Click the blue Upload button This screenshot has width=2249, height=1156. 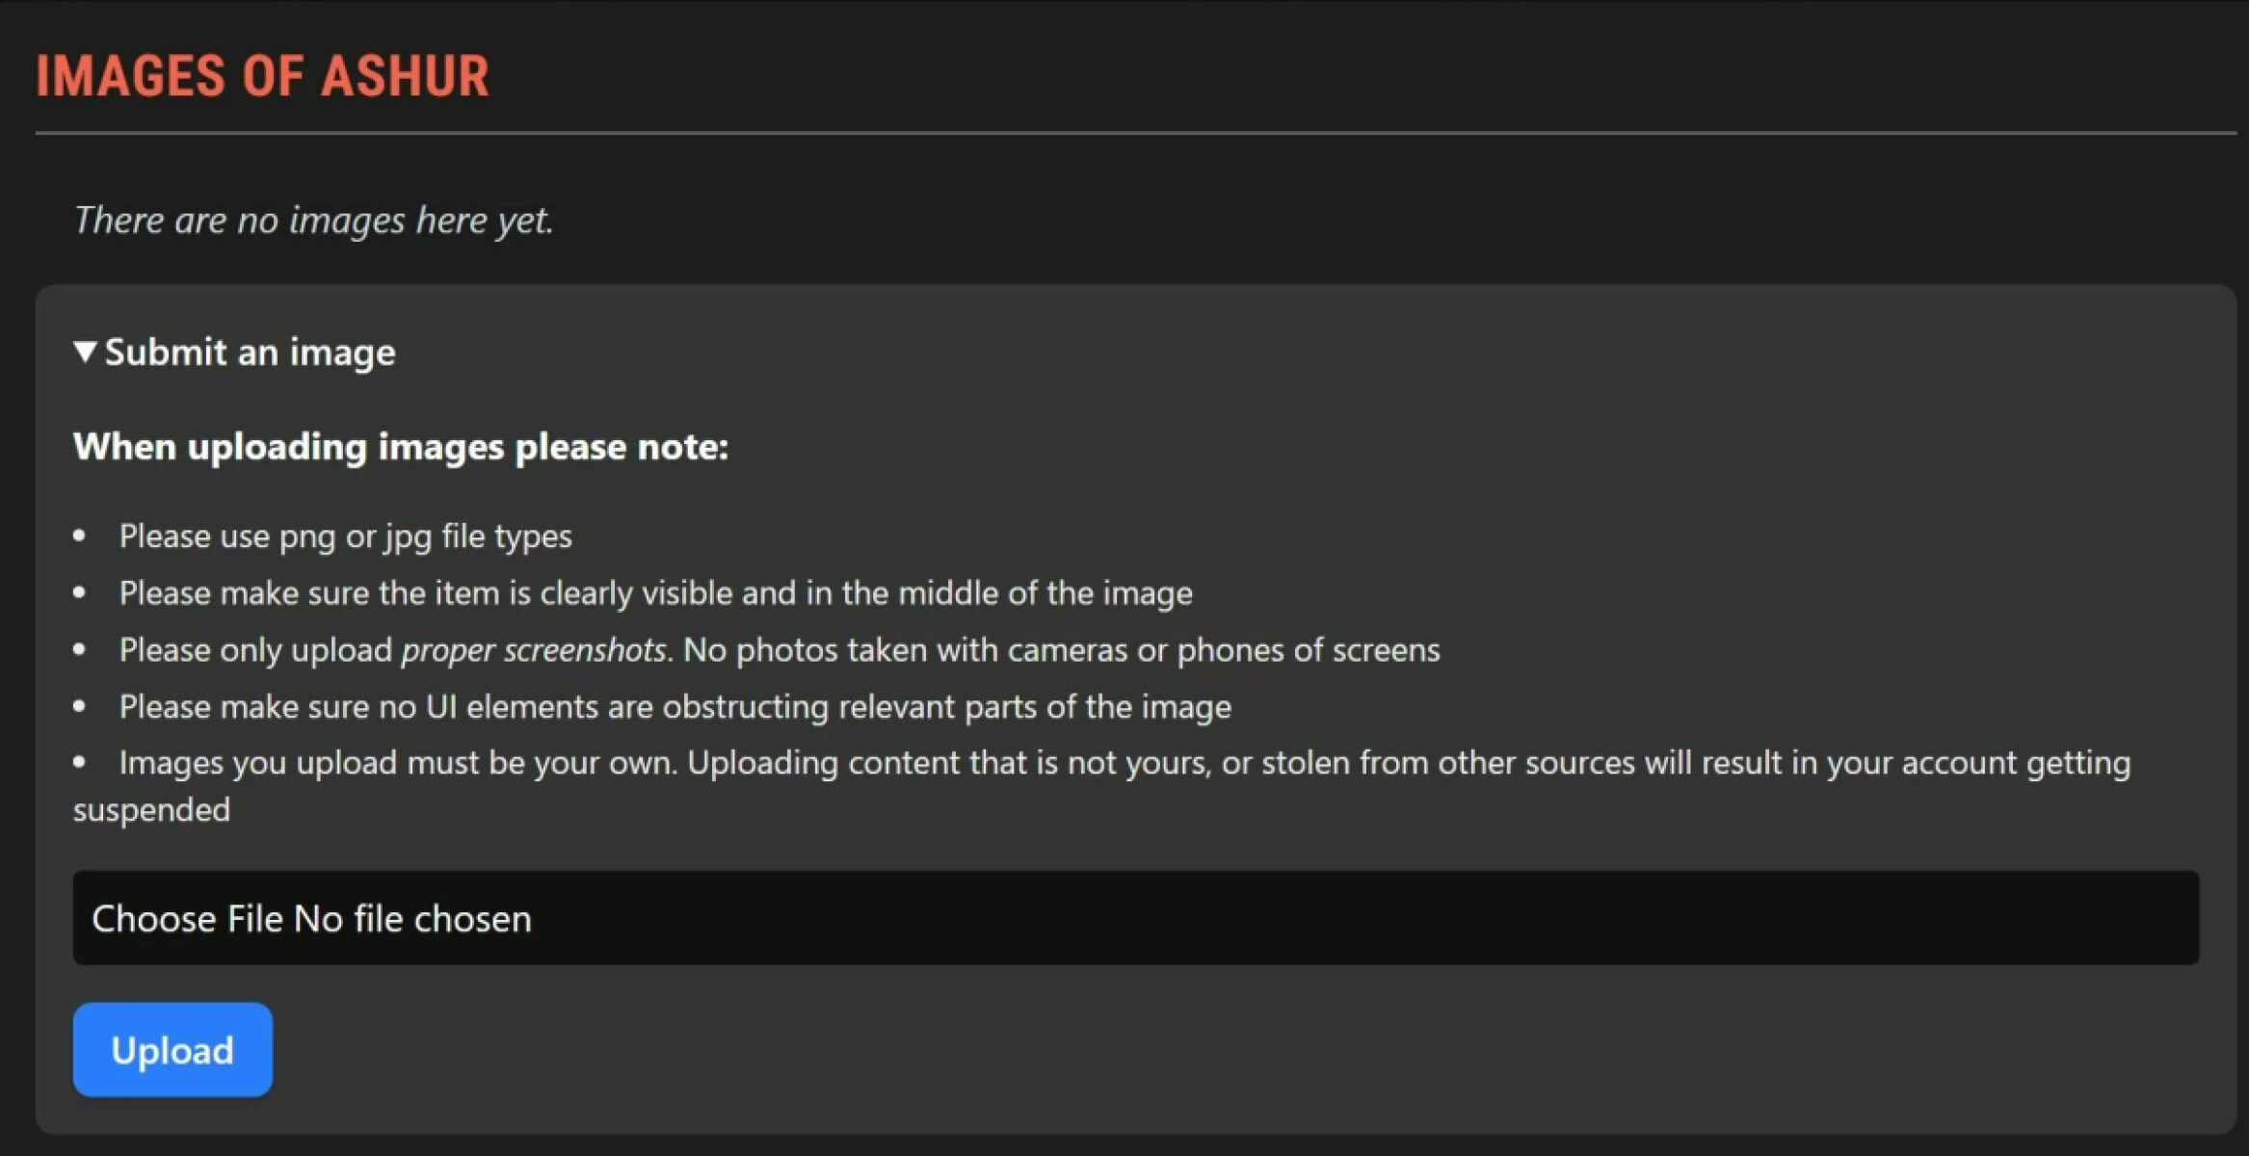pyautogui.click(x=172, y=1049)
